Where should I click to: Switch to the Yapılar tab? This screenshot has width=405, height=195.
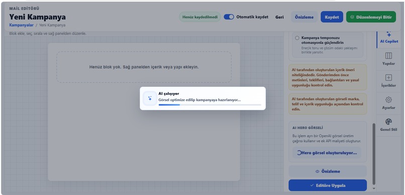click(x=389, y=59)
